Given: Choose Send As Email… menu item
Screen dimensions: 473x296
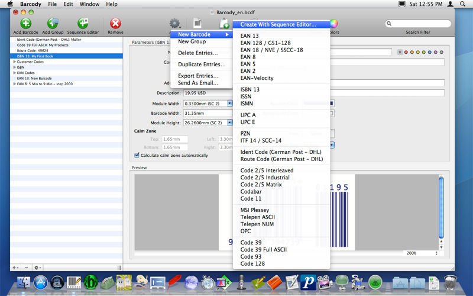Looking at the screenshot, I should point(201,83).
